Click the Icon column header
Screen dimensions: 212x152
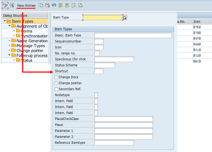tap(197, 21)
